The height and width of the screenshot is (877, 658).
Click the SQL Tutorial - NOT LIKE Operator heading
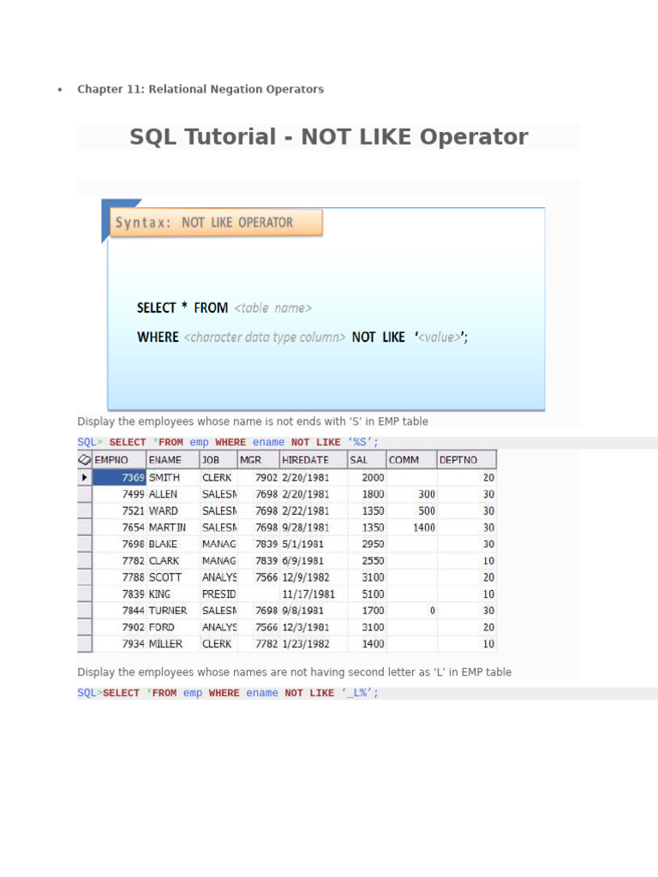point(329,137)
